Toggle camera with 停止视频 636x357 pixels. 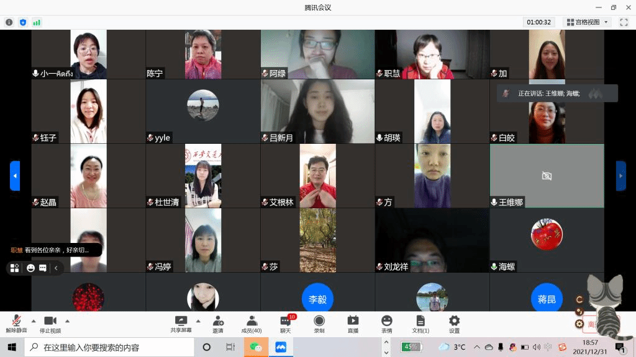(x=50, y=324)
